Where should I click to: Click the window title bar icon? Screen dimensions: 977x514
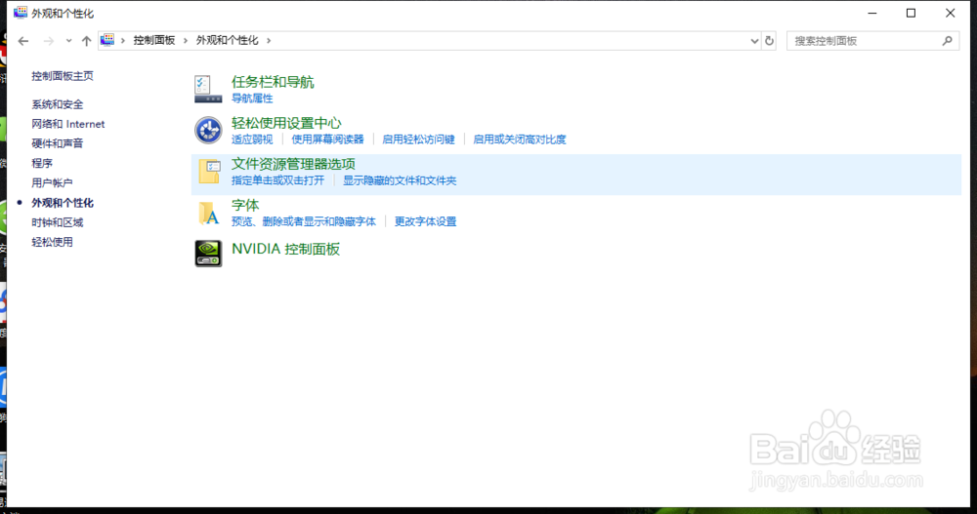pos(21,13)
